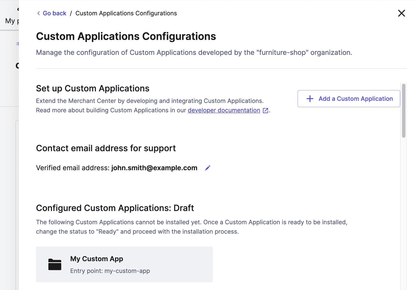Open the My Custom App configuration entry

124,264
